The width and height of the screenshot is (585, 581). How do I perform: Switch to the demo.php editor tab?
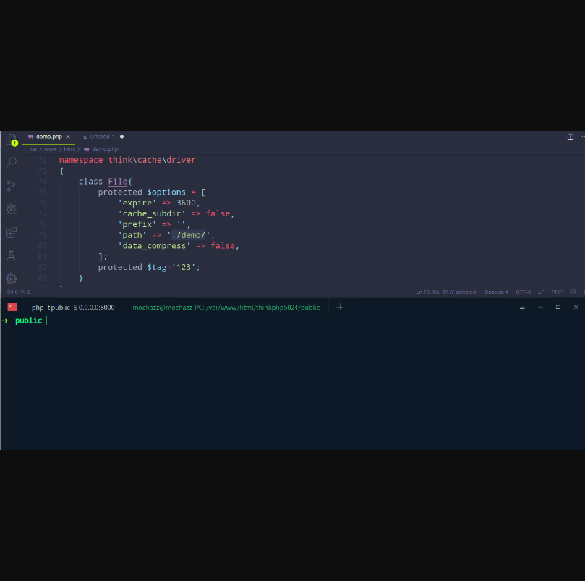[x=48, y=137]
